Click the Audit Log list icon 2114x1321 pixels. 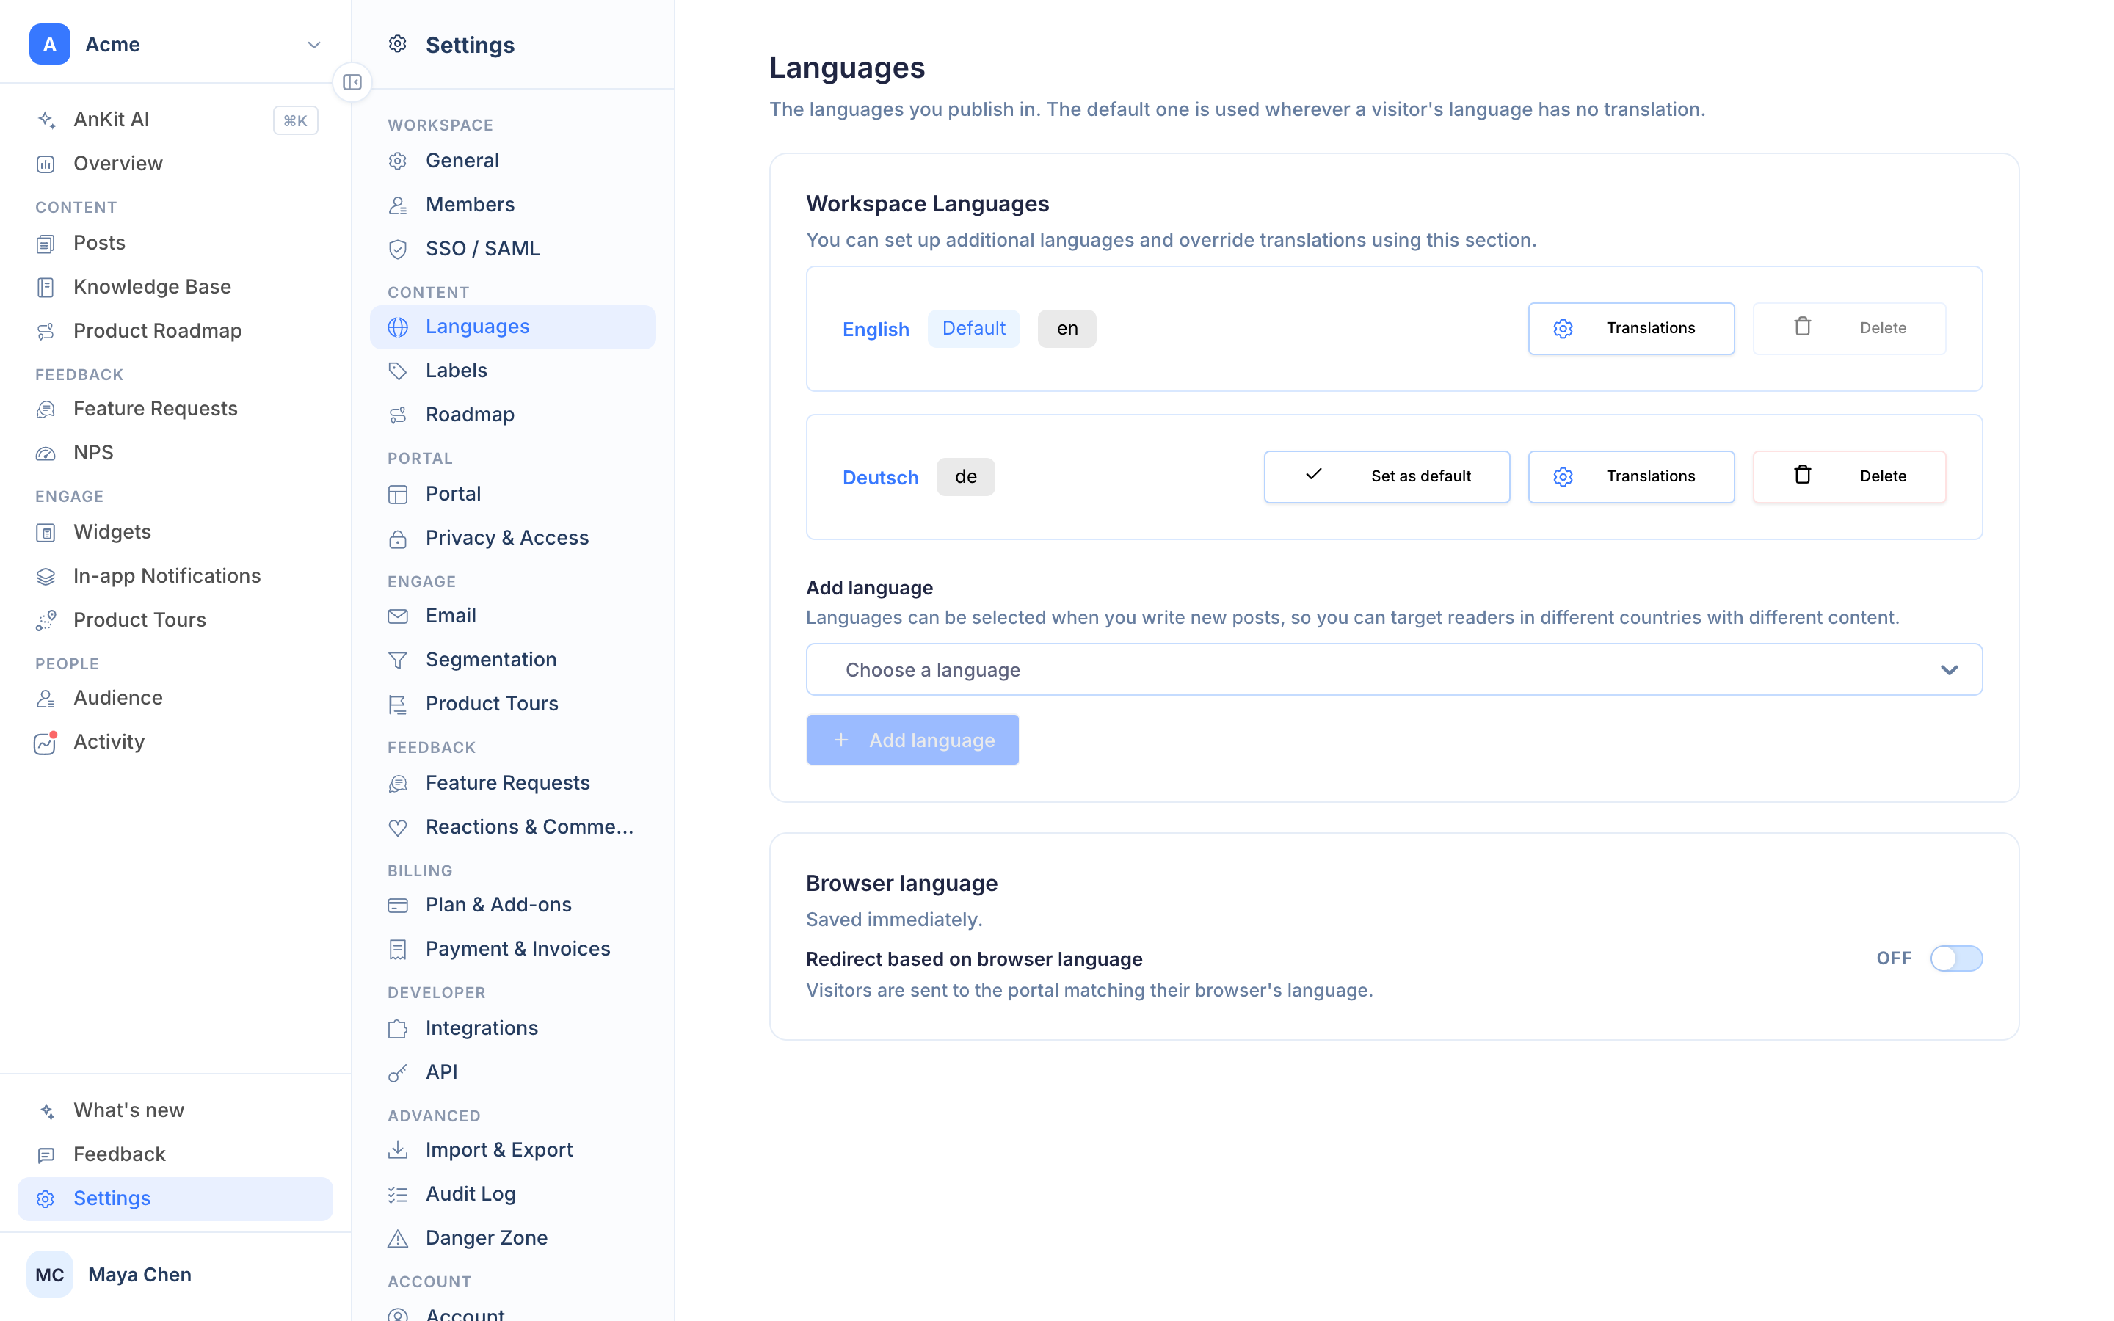point(399,1194)
